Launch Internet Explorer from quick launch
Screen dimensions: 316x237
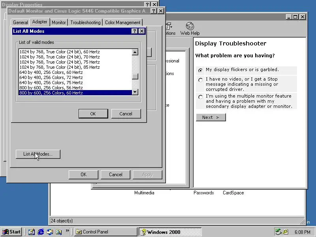(x=41, y=232)
